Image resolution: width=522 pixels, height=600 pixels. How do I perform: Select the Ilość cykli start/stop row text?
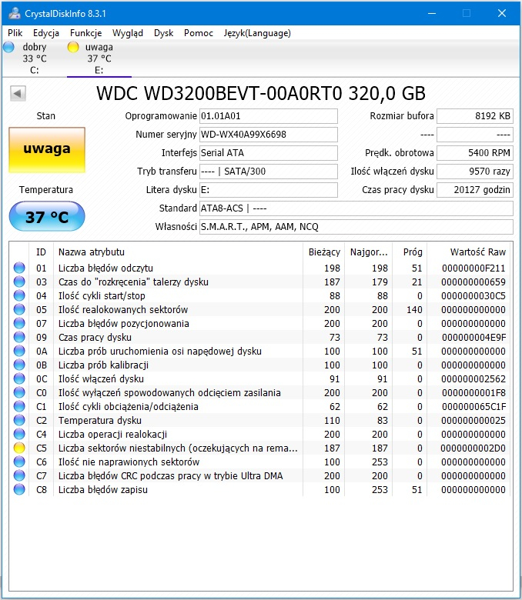click(102, 295)
